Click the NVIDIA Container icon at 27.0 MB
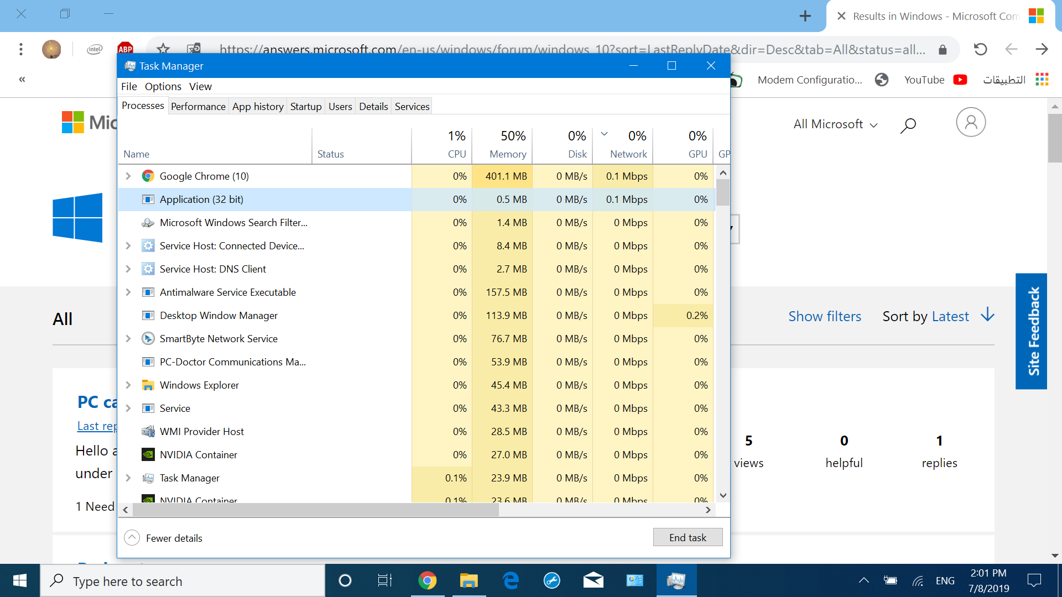The image size is (1062, 597). pos(148,454)
